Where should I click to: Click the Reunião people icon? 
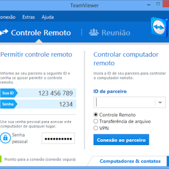[x=94, y=32]
